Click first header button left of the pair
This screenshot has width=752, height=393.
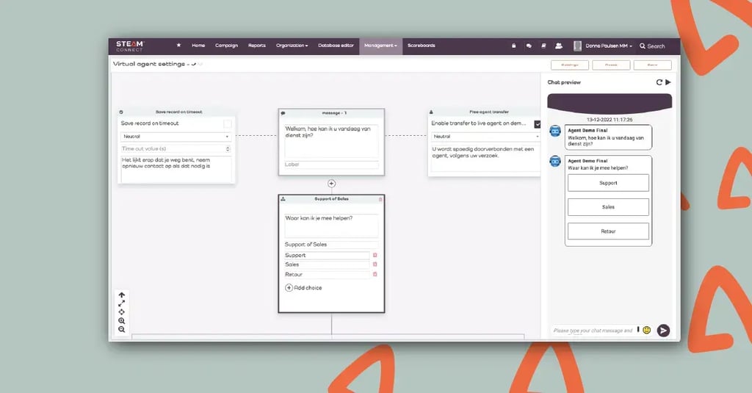569,65
